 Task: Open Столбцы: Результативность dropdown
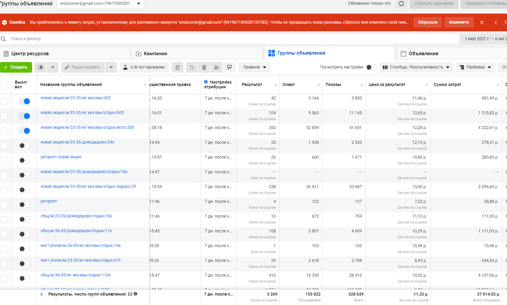coord(416,67)
